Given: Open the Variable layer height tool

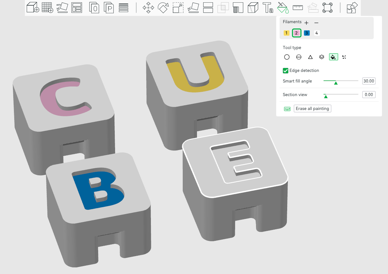Looking at the screenshot, I should 124,8.
